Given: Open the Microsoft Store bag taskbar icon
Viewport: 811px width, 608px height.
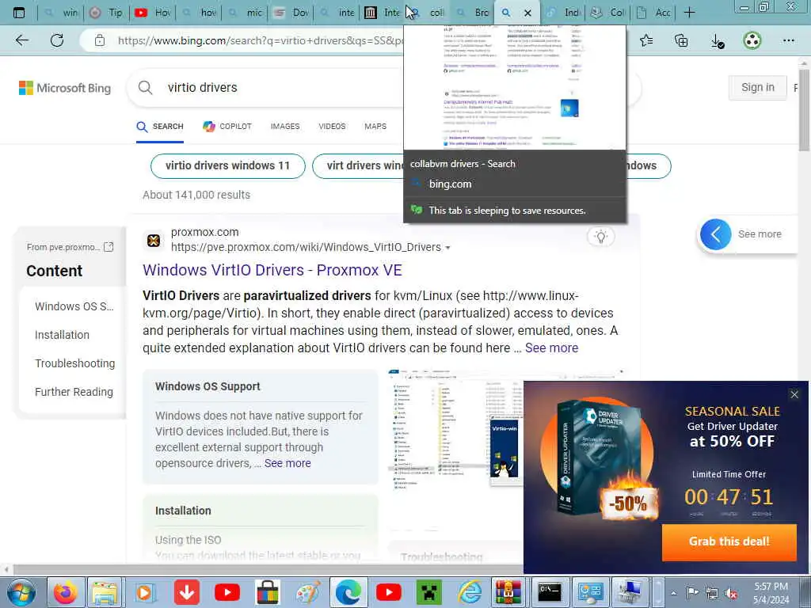Looking at the screenshot, I should coord(268,592).
